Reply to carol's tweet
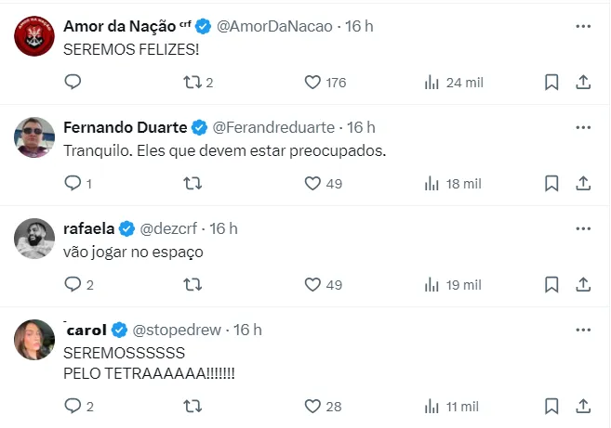Image resolution: width=611 pixels, height=428 pixels. coord(73,406)
